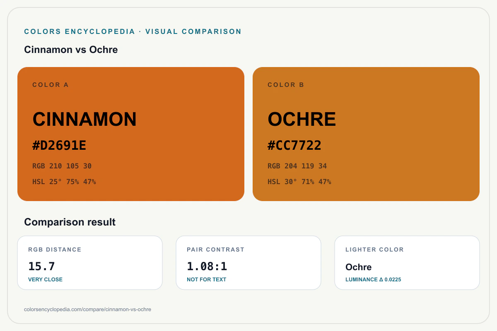Select the OCHRE color name heading

click(302, 120)
